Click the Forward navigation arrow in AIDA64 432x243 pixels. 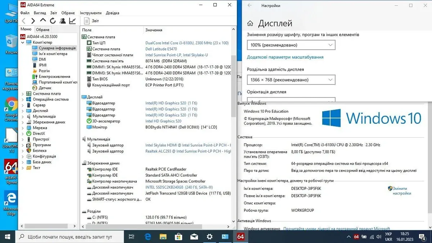pos(33,21)
